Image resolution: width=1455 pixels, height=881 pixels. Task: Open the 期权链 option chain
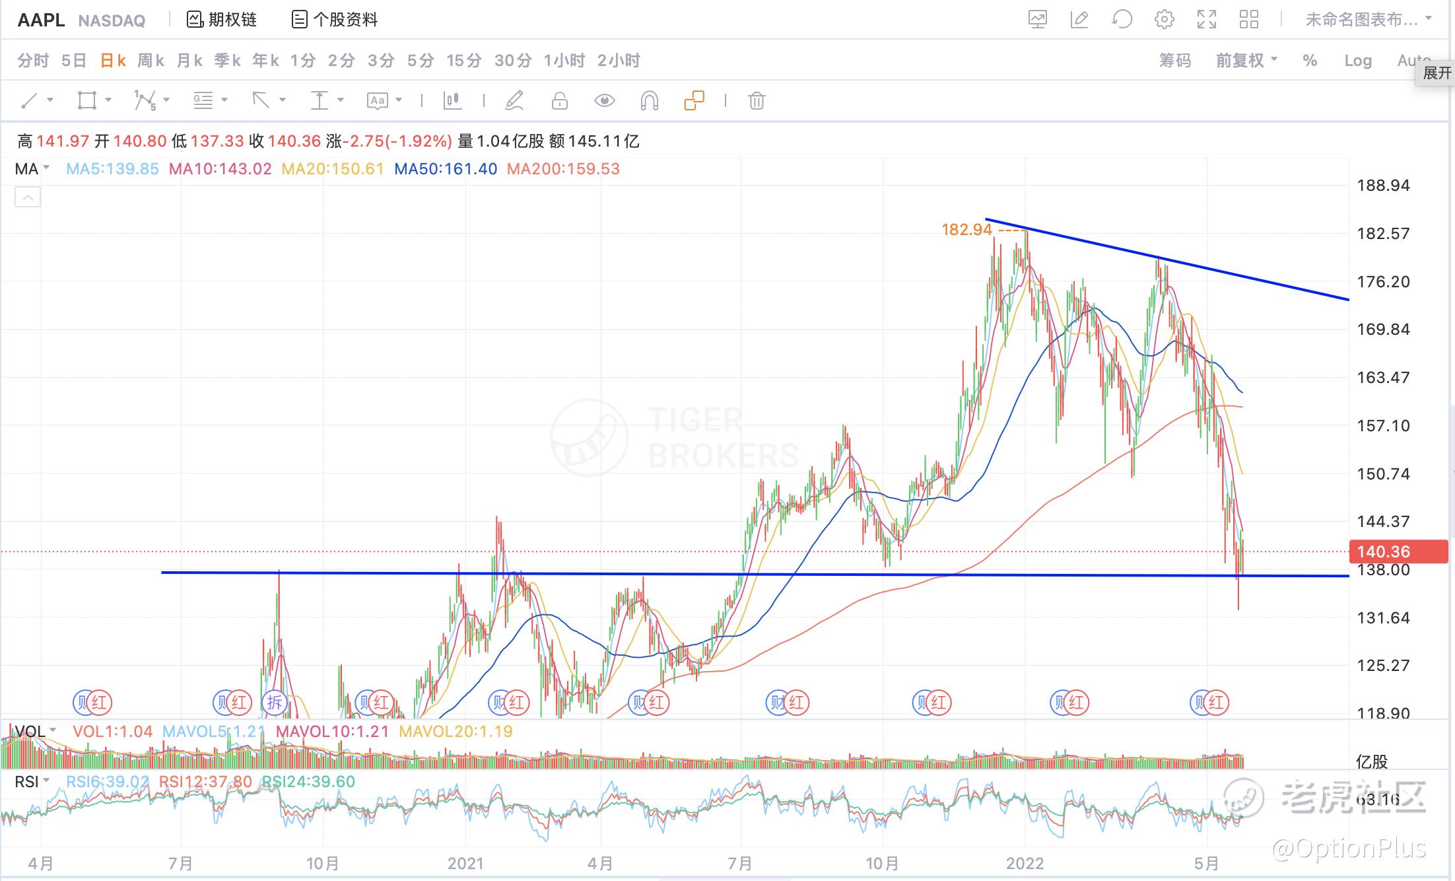[222, 20]
